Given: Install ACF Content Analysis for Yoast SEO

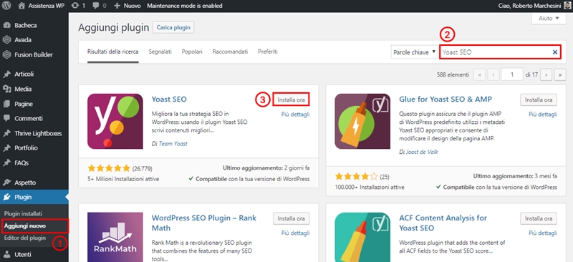Looking at the screenshot, I should [x=539, y=218].
